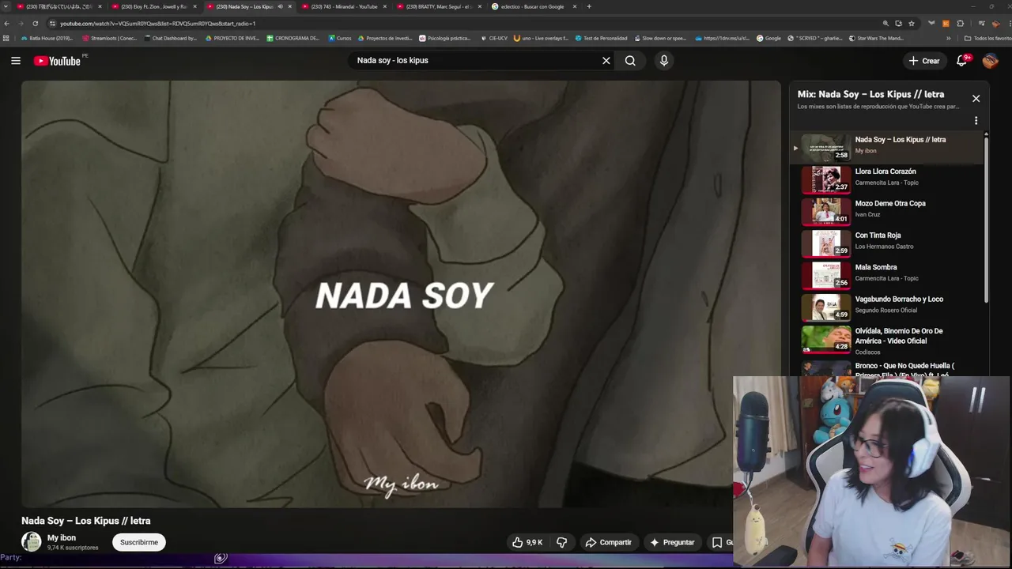Open the account avatar menu
Image resolution: width=1012 pixels, height=569 pixels.
pos(990,61)
